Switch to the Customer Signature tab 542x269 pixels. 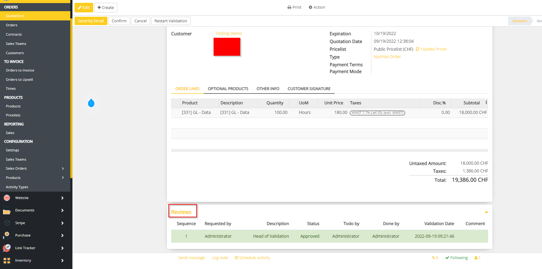point(309,89)
